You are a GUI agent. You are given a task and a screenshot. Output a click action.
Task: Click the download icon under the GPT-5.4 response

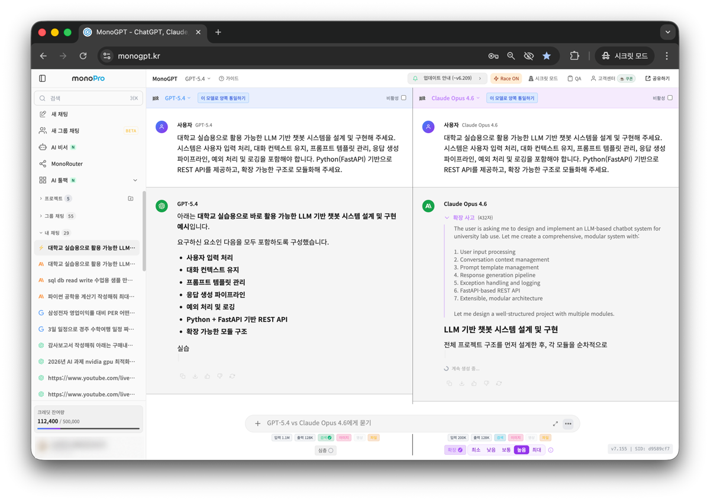(195, 376)
